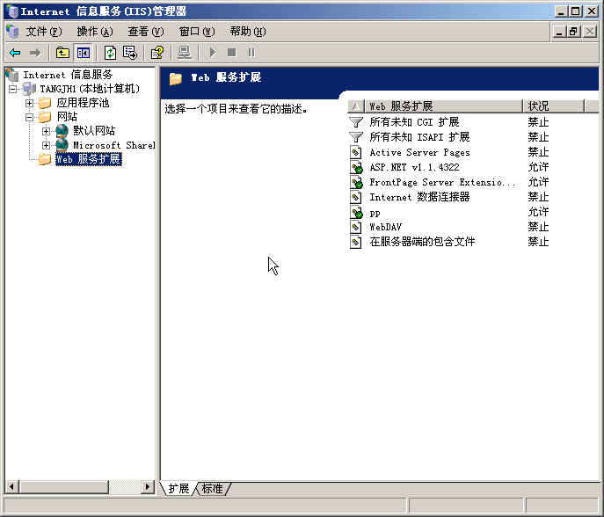
Task: Open the 操作(A) menu
Action: click(x=94, y=32)
